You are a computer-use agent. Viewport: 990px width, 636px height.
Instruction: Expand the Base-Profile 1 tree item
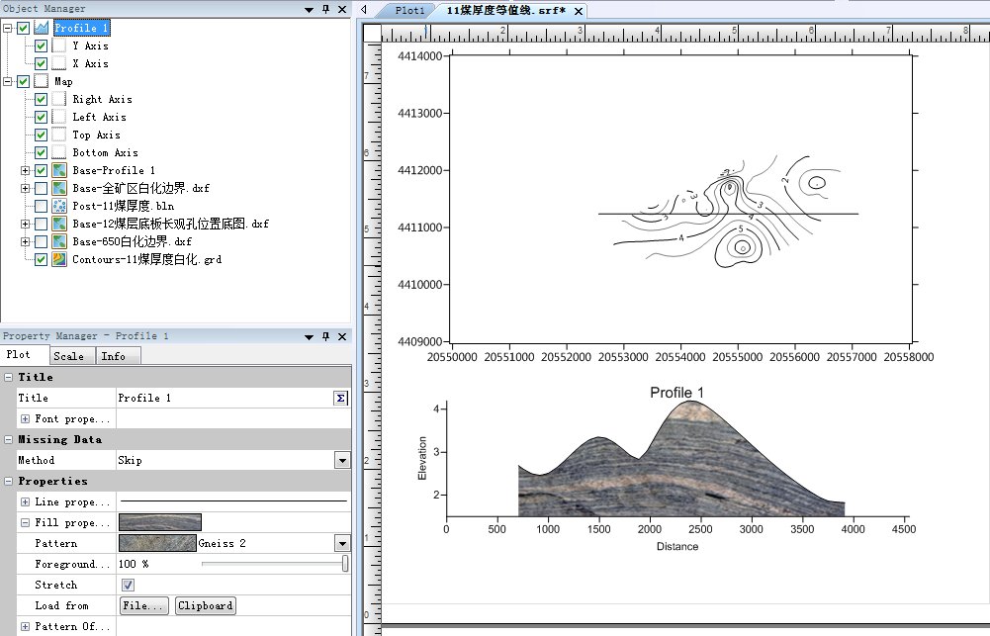tap(25, 170)
